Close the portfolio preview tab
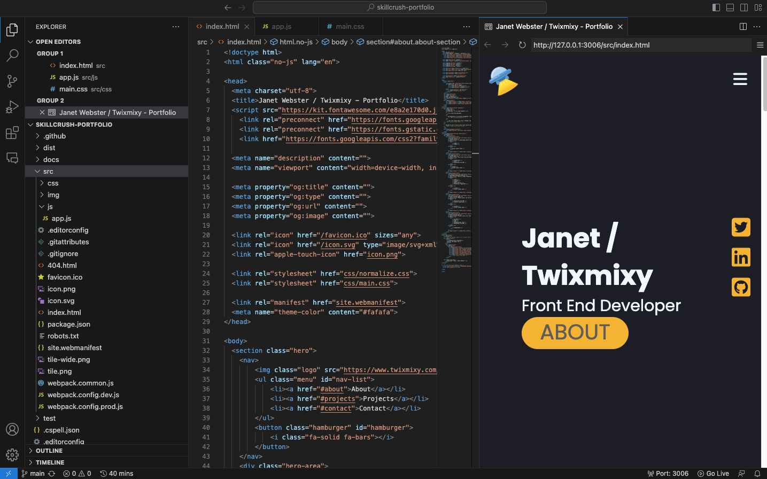This screenshot has height=479, width=767. (x=620, y=27)
